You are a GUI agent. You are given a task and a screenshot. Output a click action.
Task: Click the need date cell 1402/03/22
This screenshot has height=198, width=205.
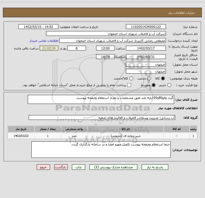click(x=21, y=136)
